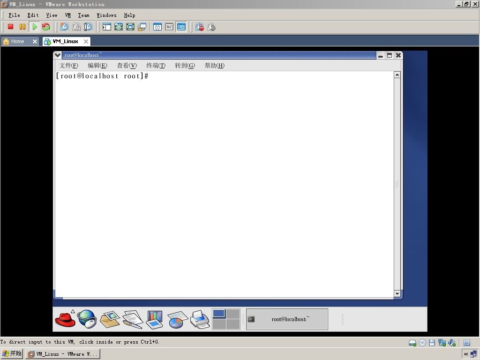Open the View menu

[52, 15]
